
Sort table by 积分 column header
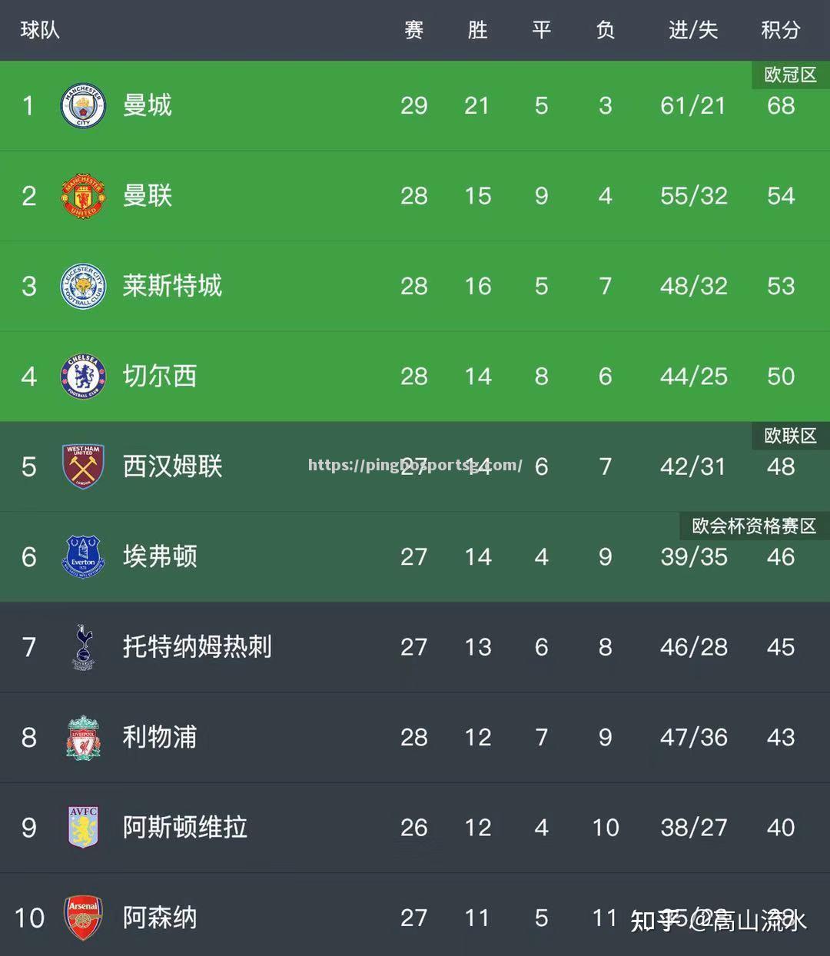781,30
